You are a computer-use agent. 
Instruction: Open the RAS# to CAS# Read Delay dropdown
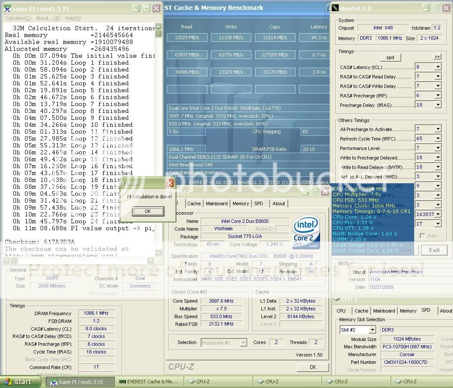[438, 76]
